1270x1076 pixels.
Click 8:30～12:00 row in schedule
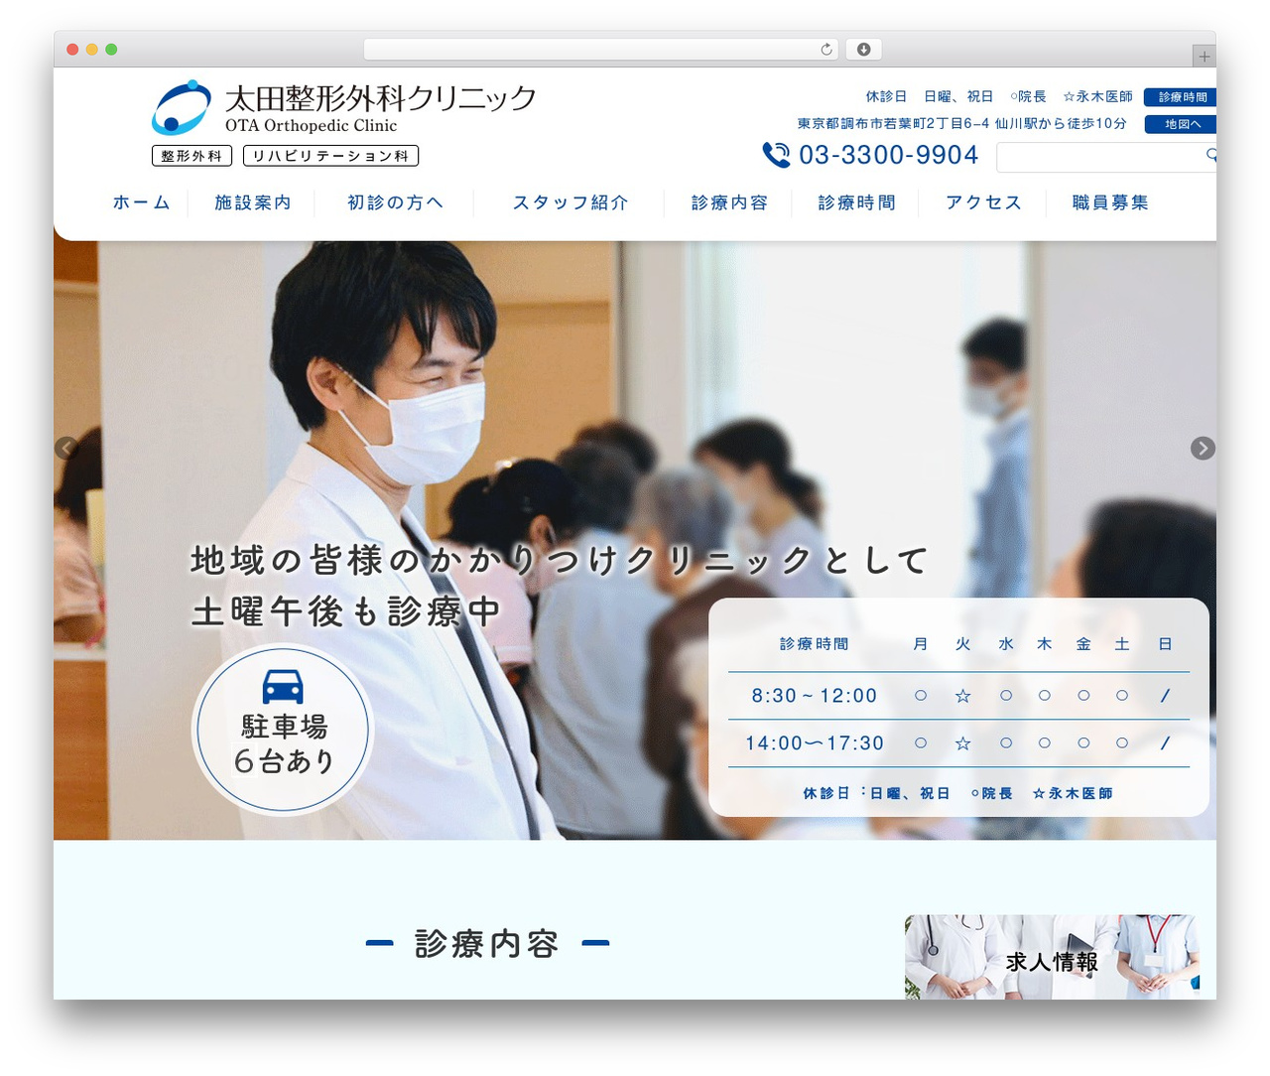tap(958, 696)
